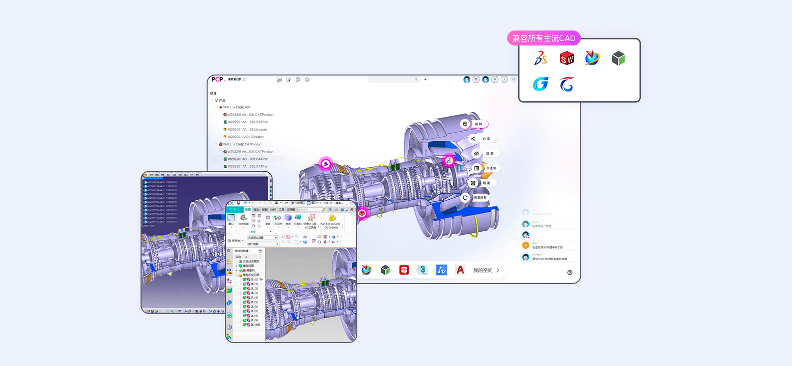The height and width of the screenshot is (366, 792).
Task: Open the 整个装配 dropdown in NX
Action: coord(276,244)
